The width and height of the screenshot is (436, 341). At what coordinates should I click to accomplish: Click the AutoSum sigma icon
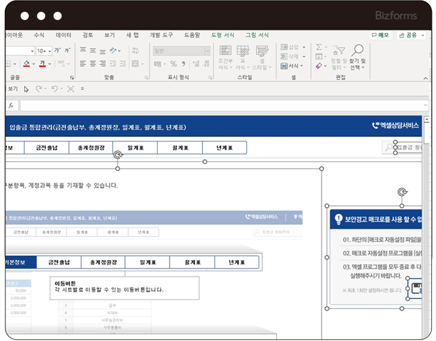pos(319,47)
